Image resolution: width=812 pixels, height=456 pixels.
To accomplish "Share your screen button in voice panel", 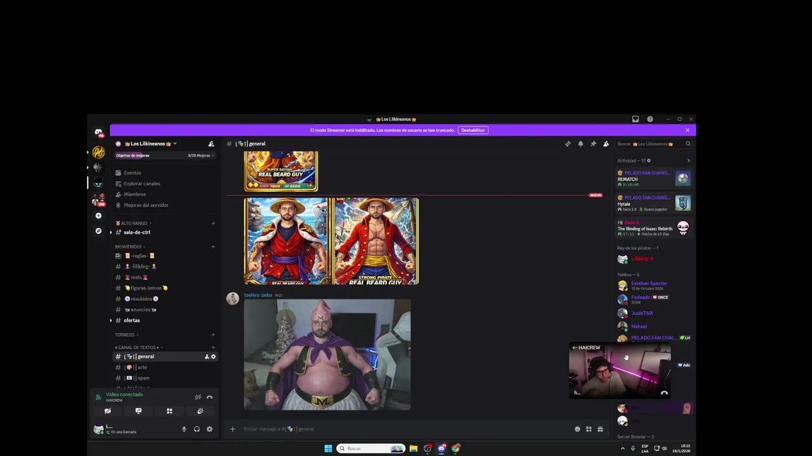I will [x=138, y=411].
